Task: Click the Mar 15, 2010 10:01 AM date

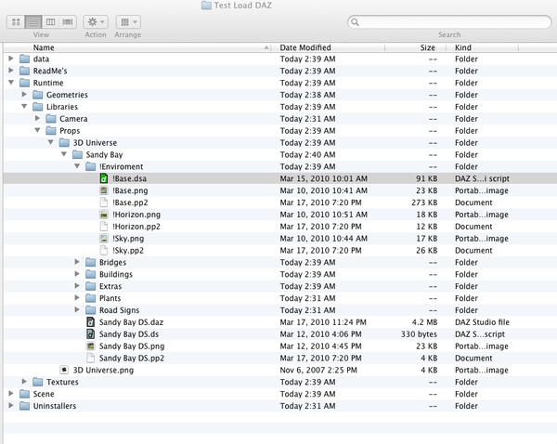Action: coord(324,178)
